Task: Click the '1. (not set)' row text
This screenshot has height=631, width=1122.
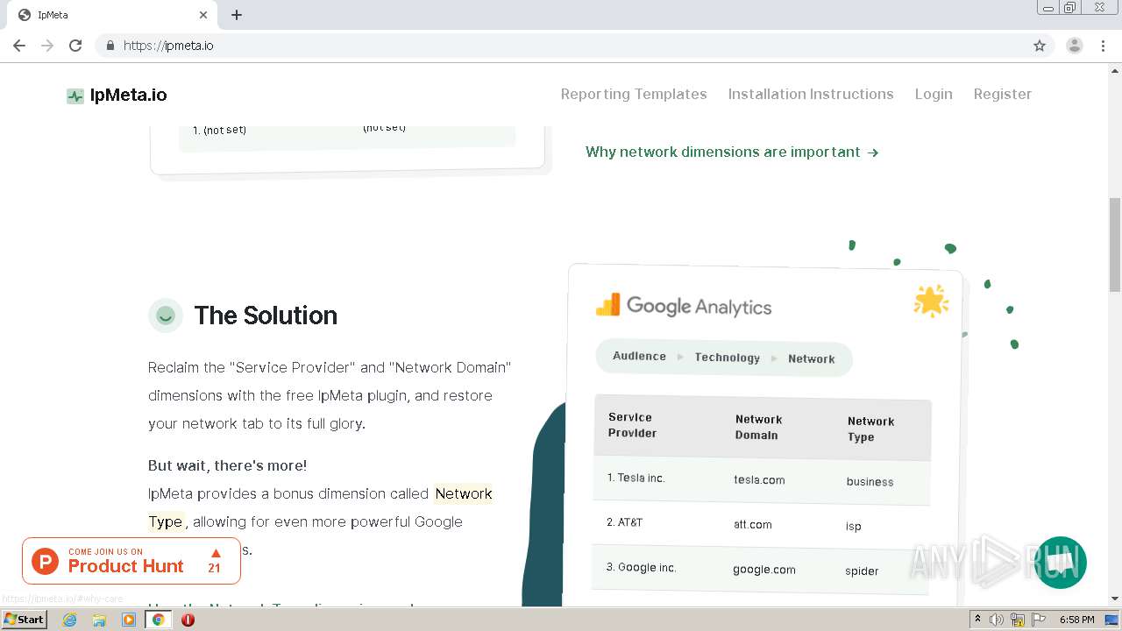Action: point(219,130)
